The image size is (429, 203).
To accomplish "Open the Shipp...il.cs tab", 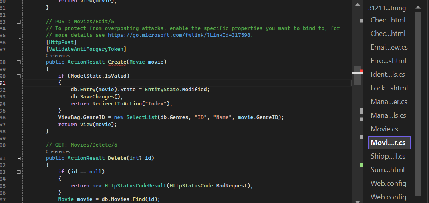I will (x=388, y=156).
